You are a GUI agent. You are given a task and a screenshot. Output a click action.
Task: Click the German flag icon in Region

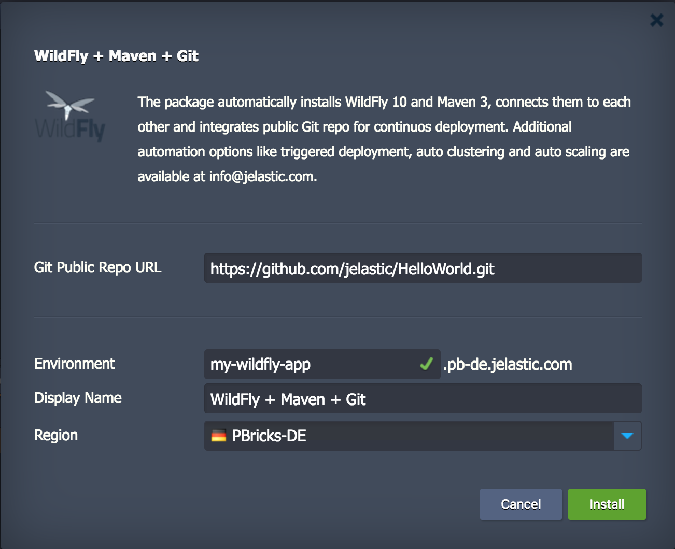pos(219,436)
